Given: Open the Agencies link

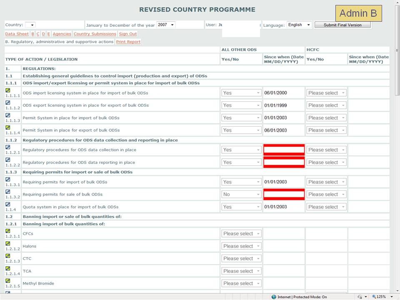Looking at the screenshot, I should point(62,34).
